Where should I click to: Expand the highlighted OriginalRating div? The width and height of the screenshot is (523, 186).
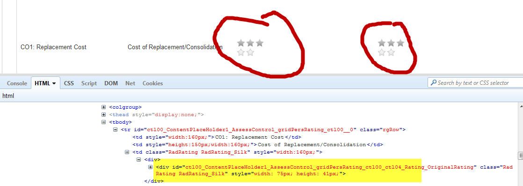point(151,167)
